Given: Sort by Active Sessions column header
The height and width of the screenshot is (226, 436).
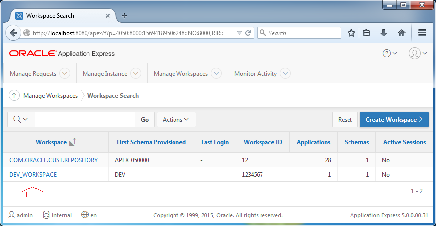Looking at the screenshot, I should (x=404, y=142).
